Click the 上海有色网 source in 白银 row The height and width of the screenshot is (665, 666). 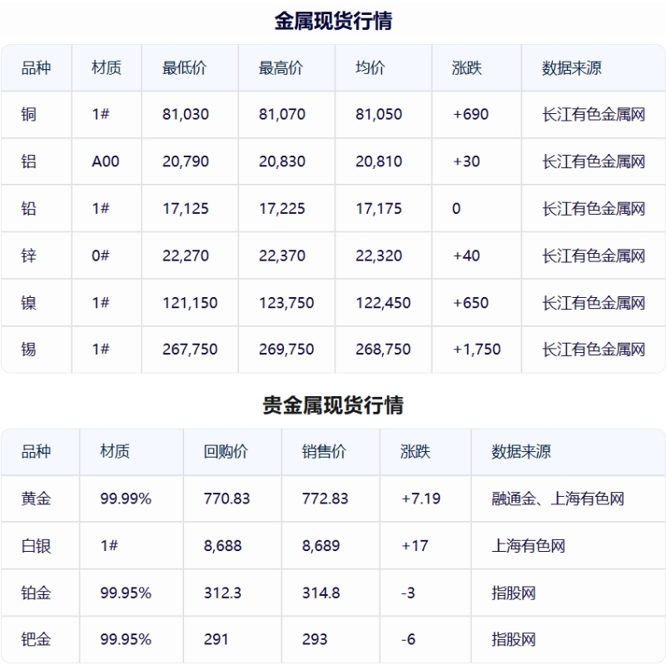point(529,546)
